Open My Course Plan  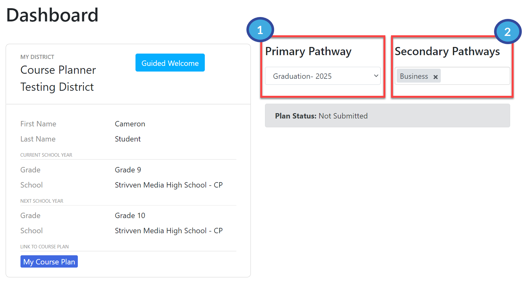pyautogui.click(x=49, y=261)
